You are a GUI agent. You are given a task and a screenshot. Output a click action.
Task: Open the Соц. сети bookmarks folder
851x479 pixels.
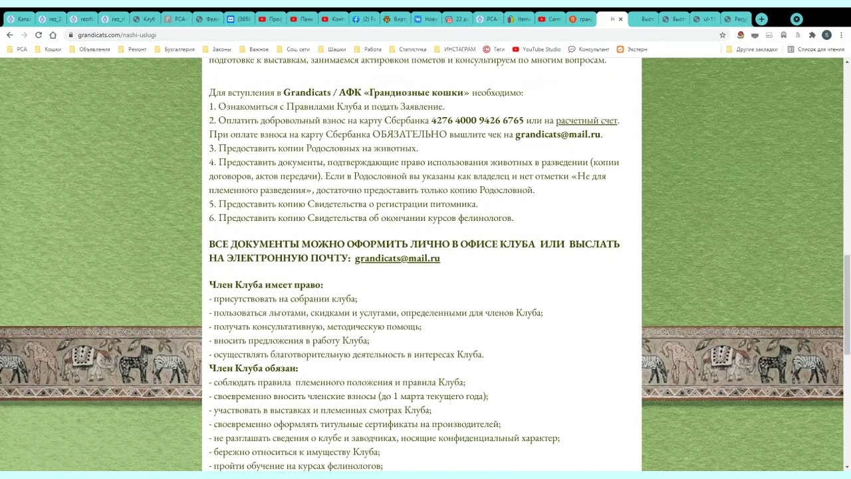tap(293, 49)
